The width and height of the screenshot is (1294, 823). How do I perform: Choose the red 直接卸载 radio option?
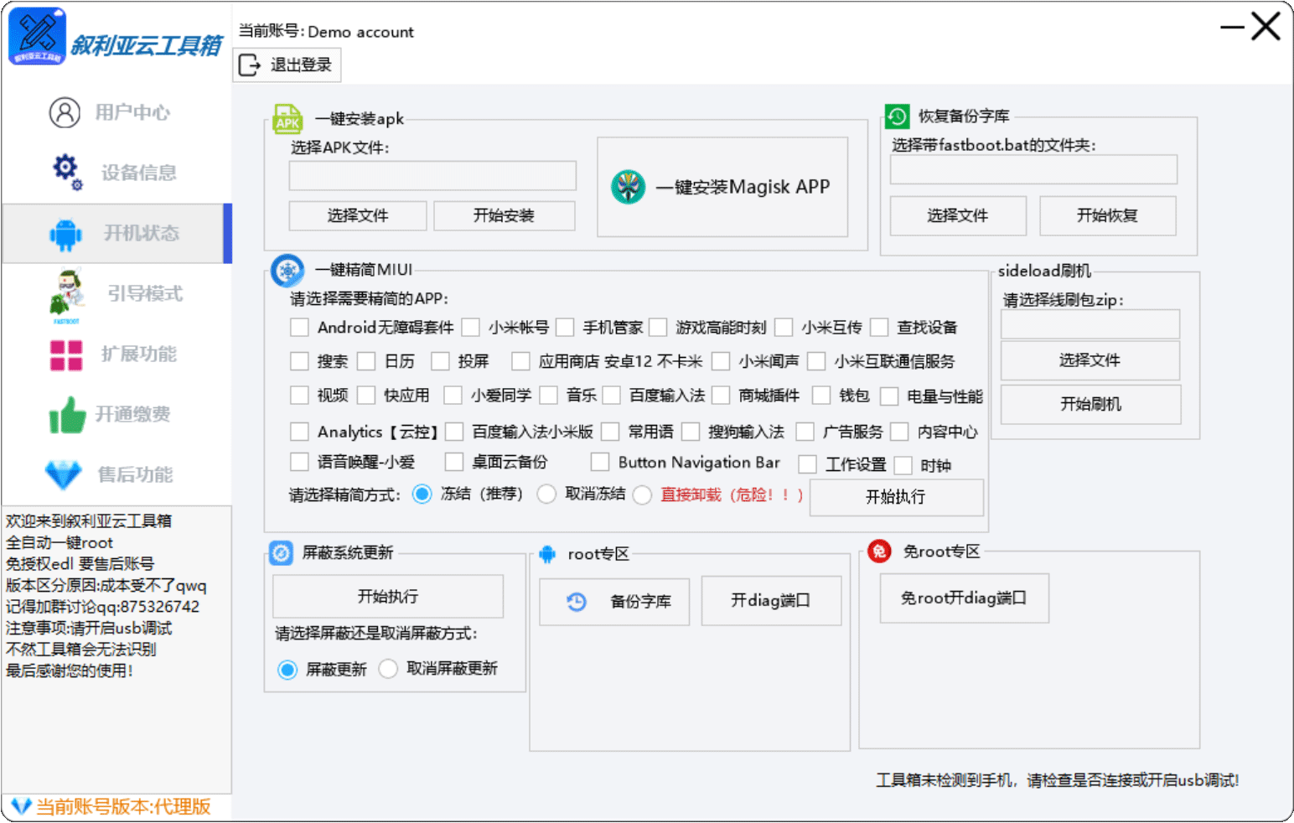point(643,495)
